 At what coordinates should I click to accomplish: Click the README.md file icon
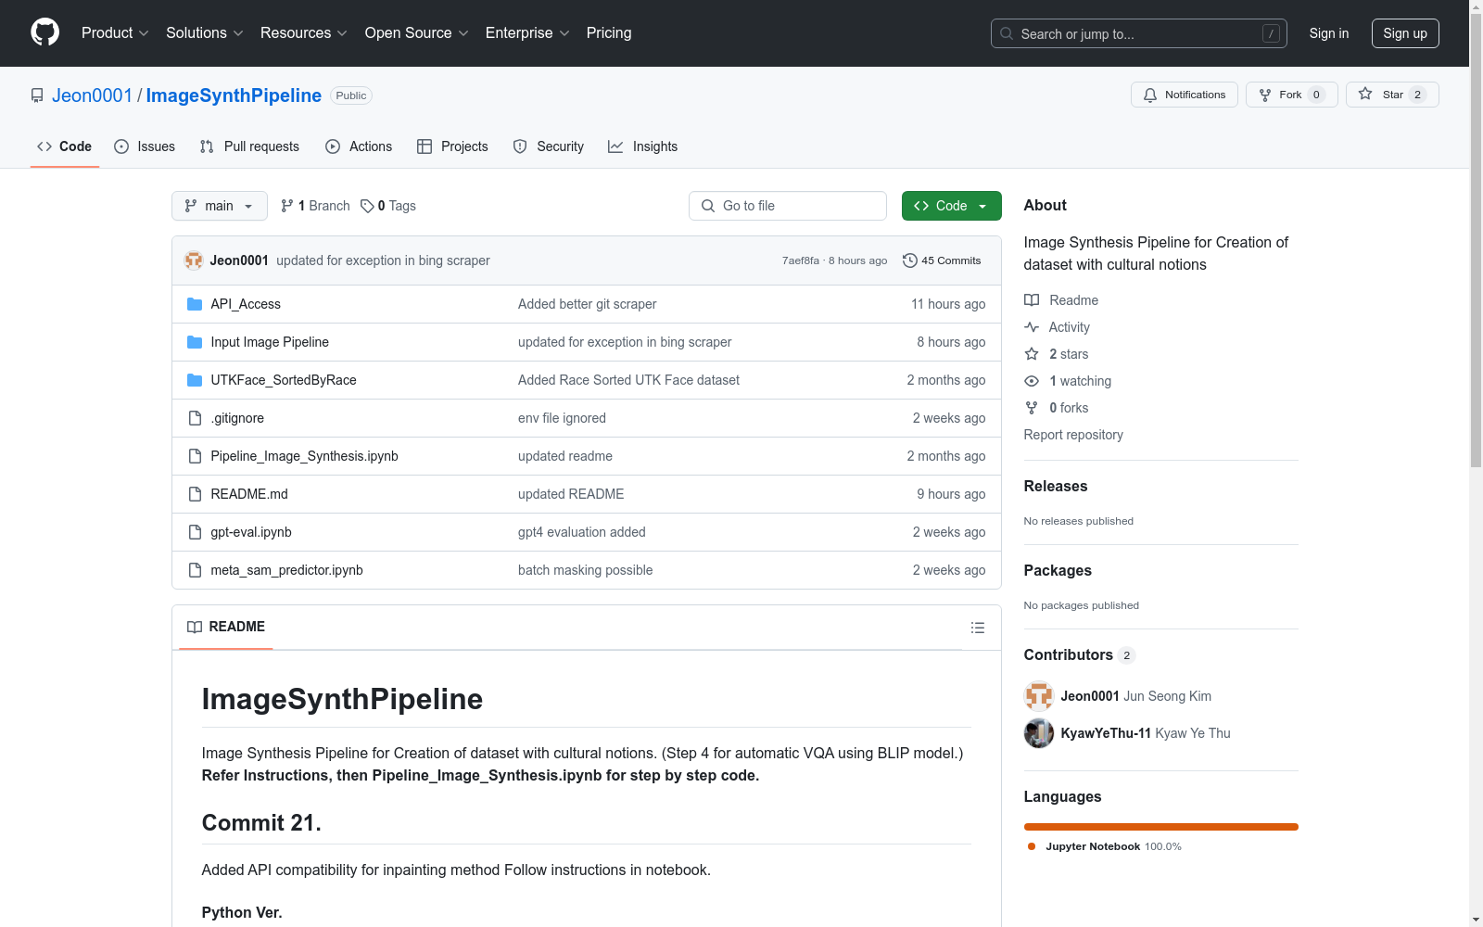click(x=195, y=494)
